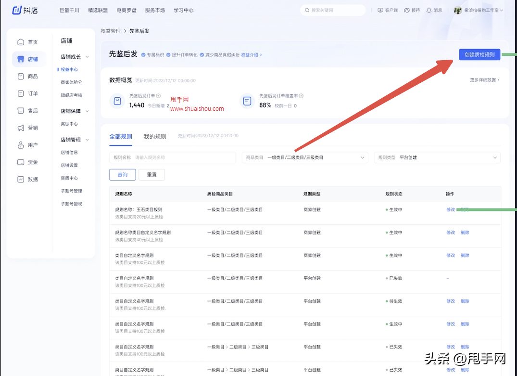This screenshot has width=517, height=376.
Task: Open account dropdown next to user avatar
Action: [500, 10]
